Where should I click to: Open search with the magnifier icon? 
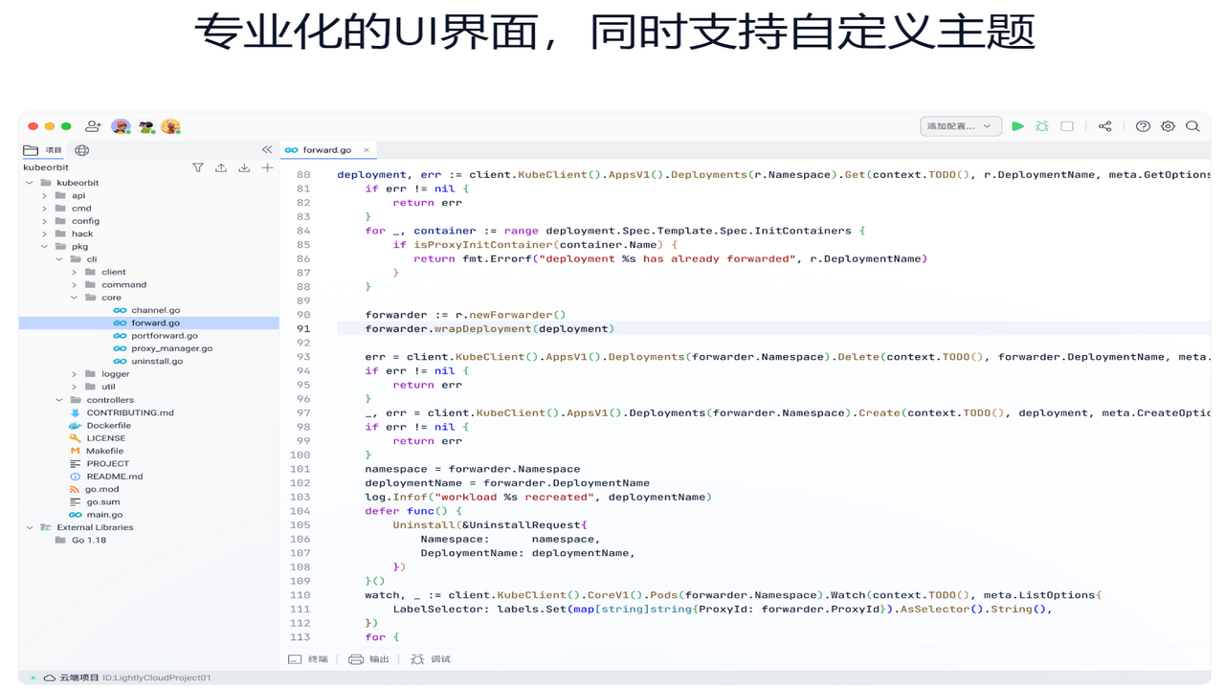tap(1192, 125)
